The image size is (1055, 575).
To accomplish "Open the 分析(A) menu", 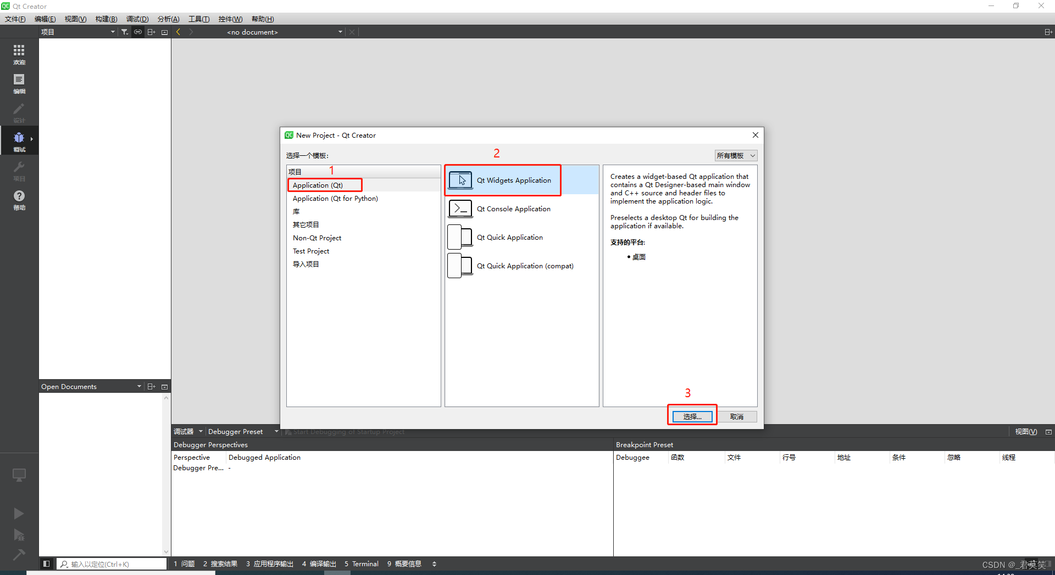I will coord(168,19).
